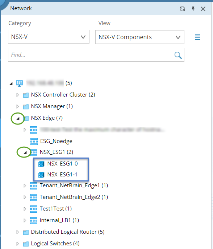Pin the Network pane with the pin icon
The height and width of the screenshot is (249, 213).
tap(193, 9)
